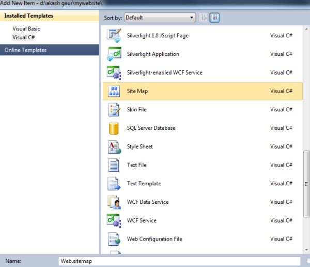The image size is (310, 267).
Task: Open the Sort by Default dropdown
Action: [160, 18]
